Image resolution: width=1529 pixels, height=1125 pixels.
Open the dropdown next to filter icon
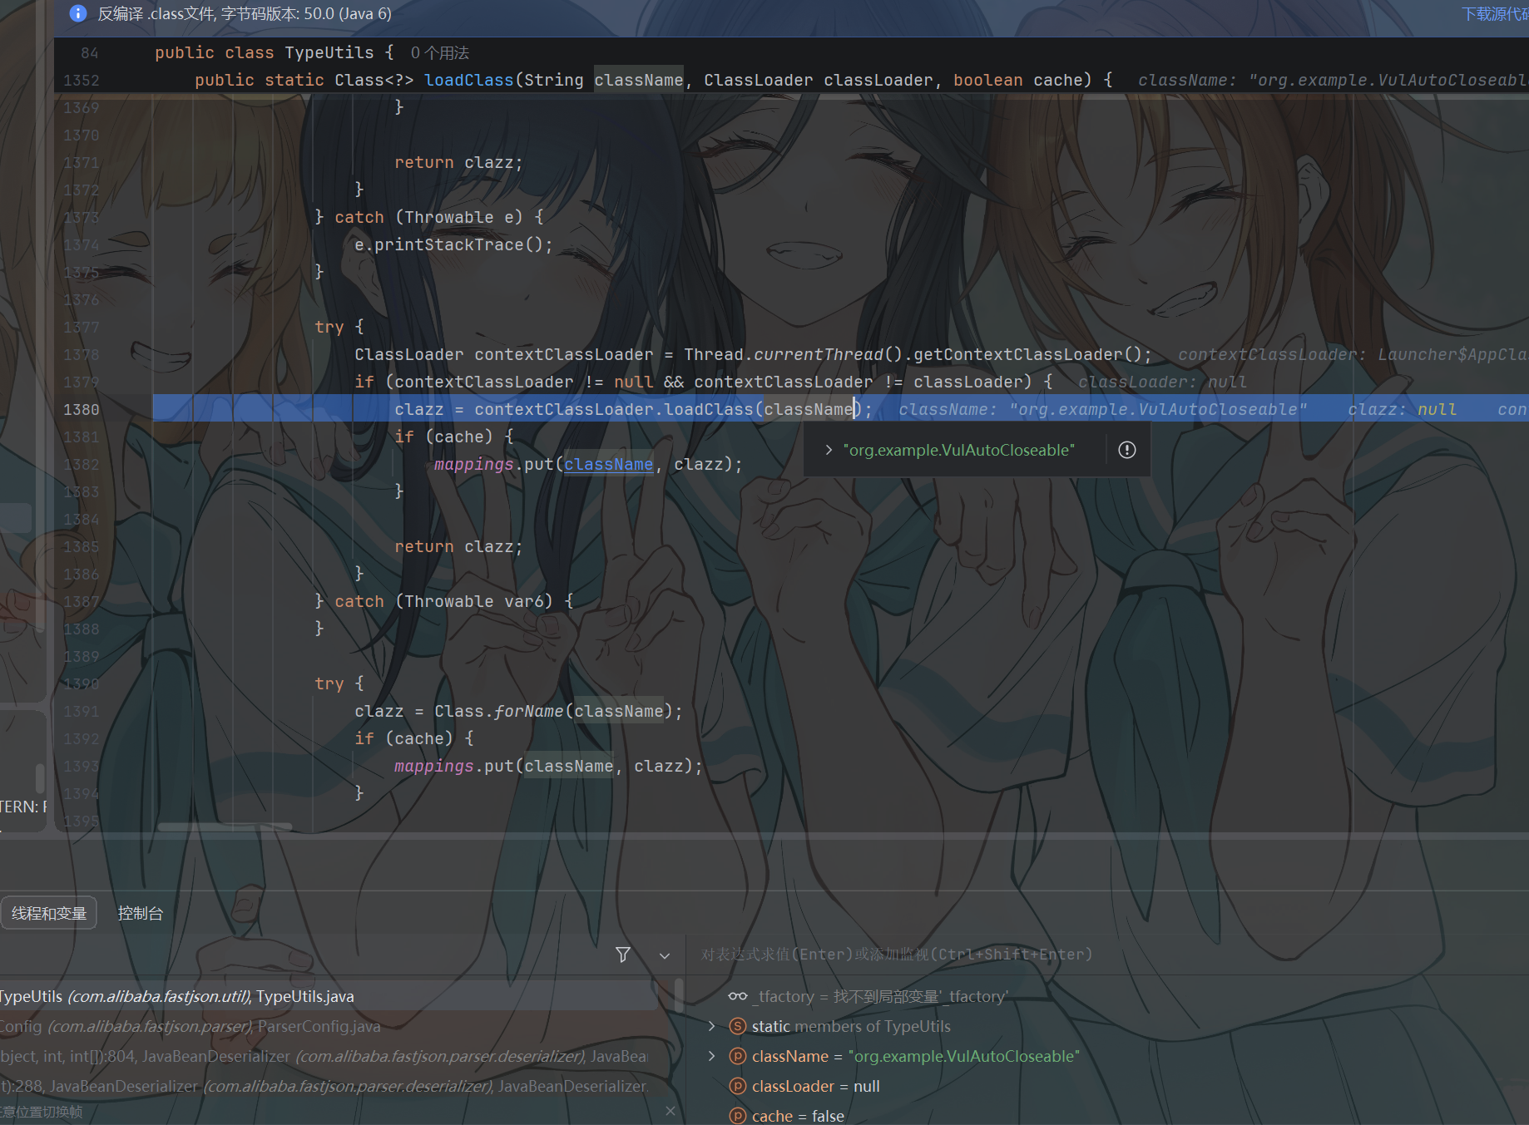tap(665, 955)
